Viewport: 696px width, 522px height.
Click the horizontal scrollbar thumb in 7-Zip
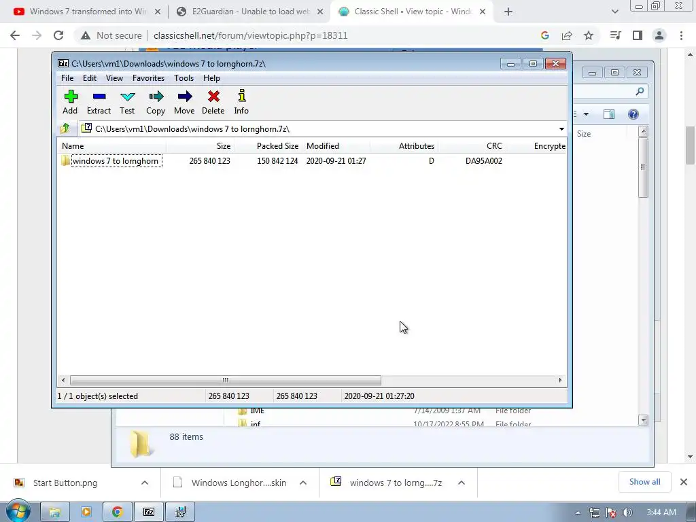[x=226, y=381]
